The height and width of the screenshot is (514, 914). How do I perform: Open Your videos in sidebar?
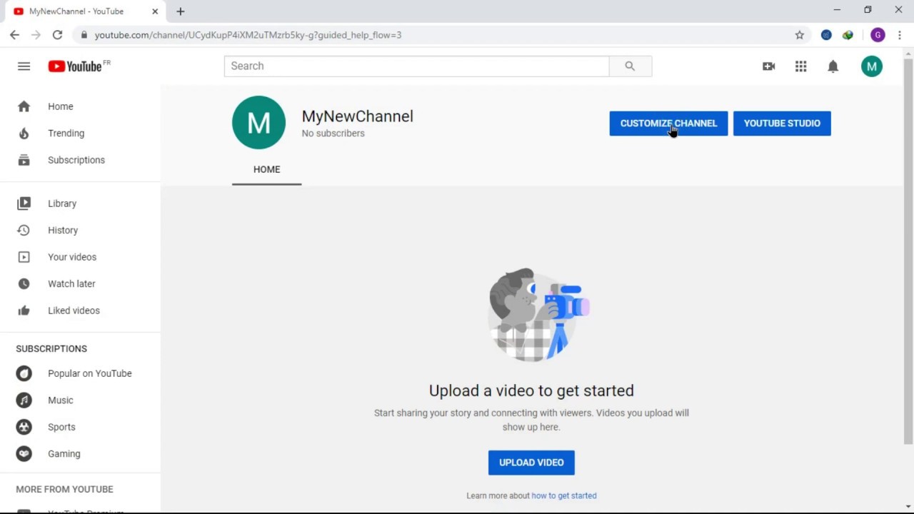point(80,257)
